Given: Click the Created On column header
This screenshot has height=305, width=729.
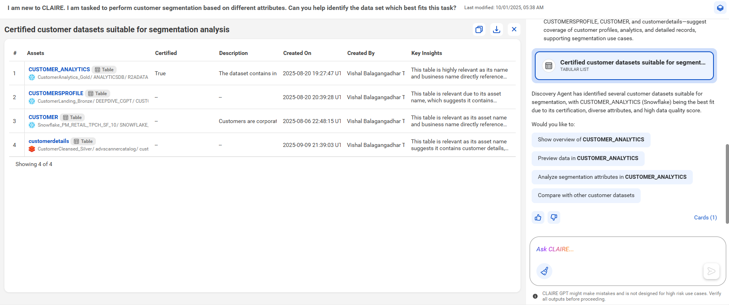Looking at the screenshot, I should point(297,53).
